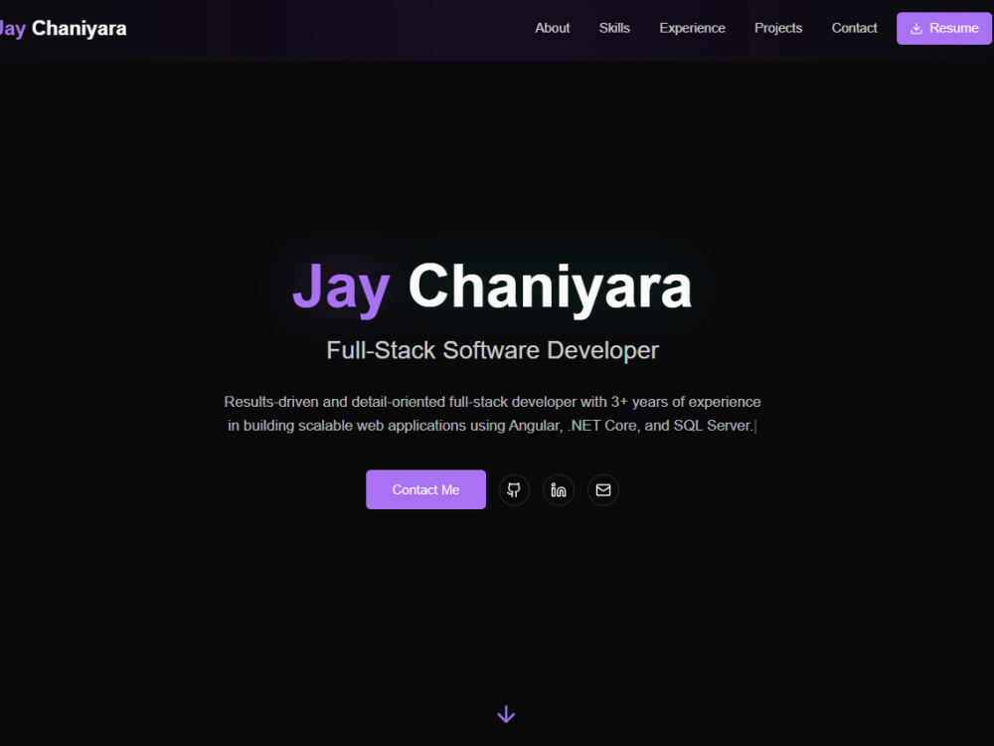Viewport: 994px width, 746px height.
Task: Click the Jay Chaniyara logo in header
Action: (63, 29)
